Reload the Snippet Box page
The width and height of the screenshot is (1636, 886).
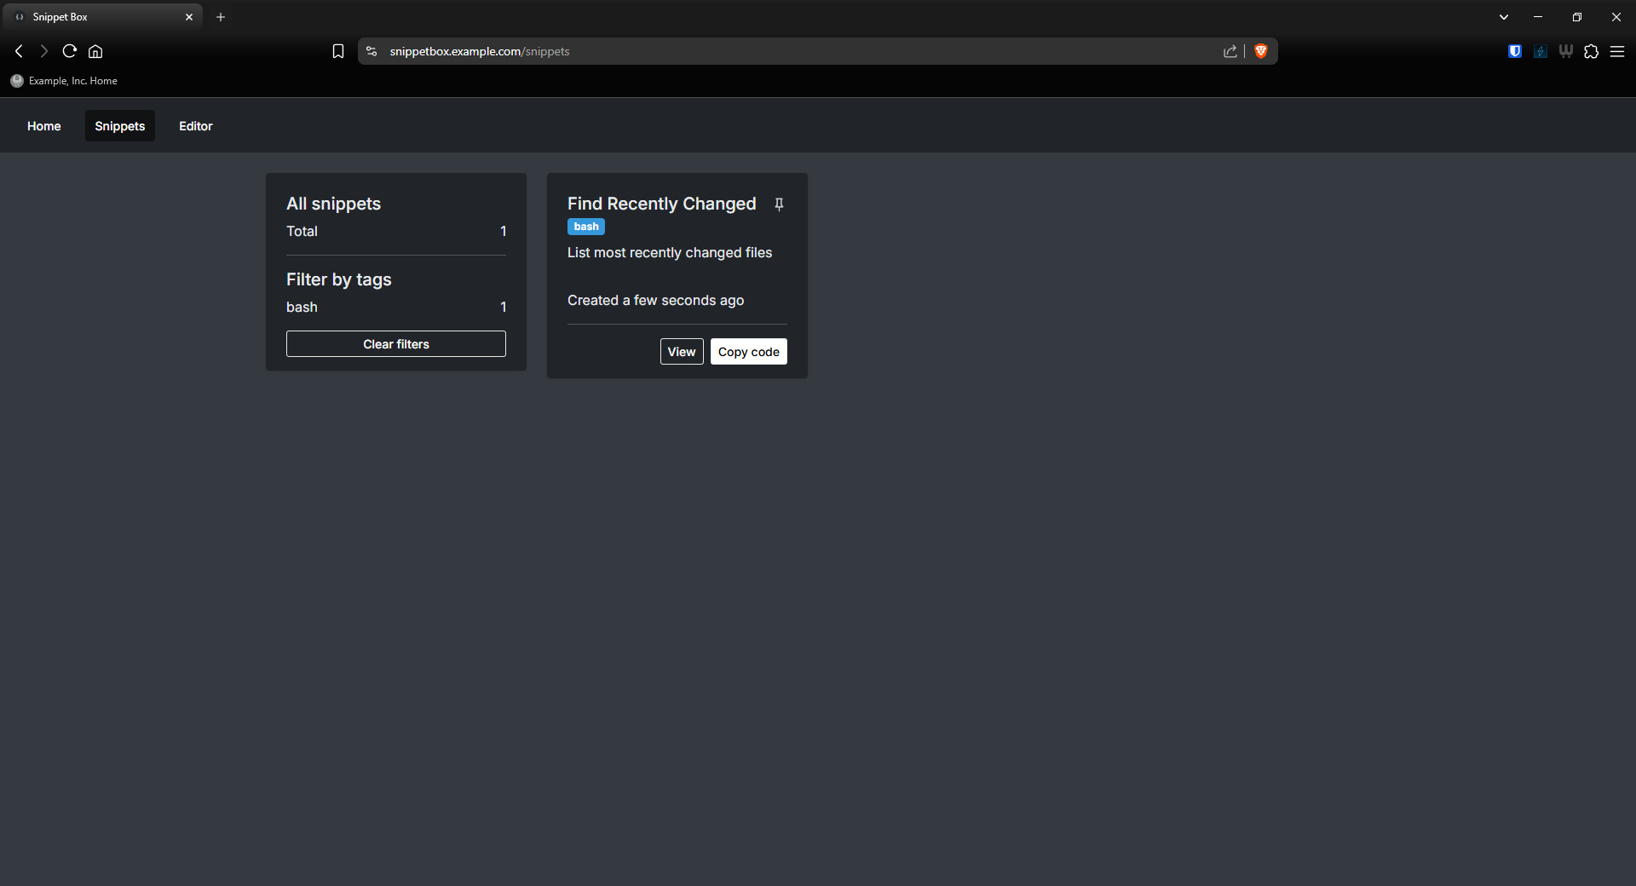point(70,51)
